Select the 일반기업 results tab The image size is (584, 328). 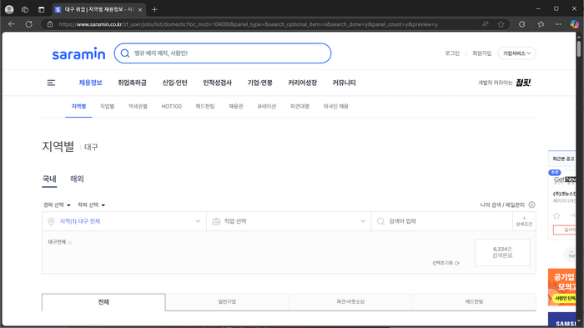click(x=227, y=302)
